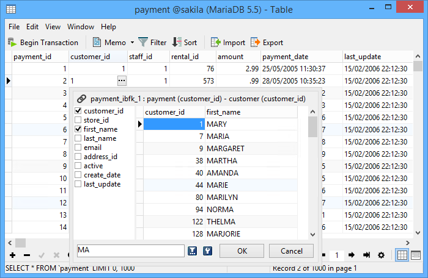428x278 pixels.
Task: Open the Window menu
Action: 81,27
